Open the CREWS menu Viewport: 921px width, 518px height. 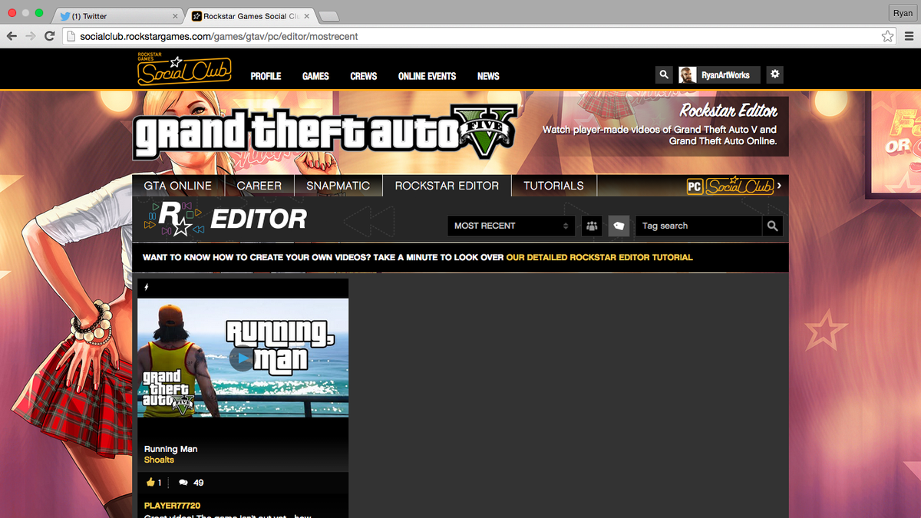[364, 76]
